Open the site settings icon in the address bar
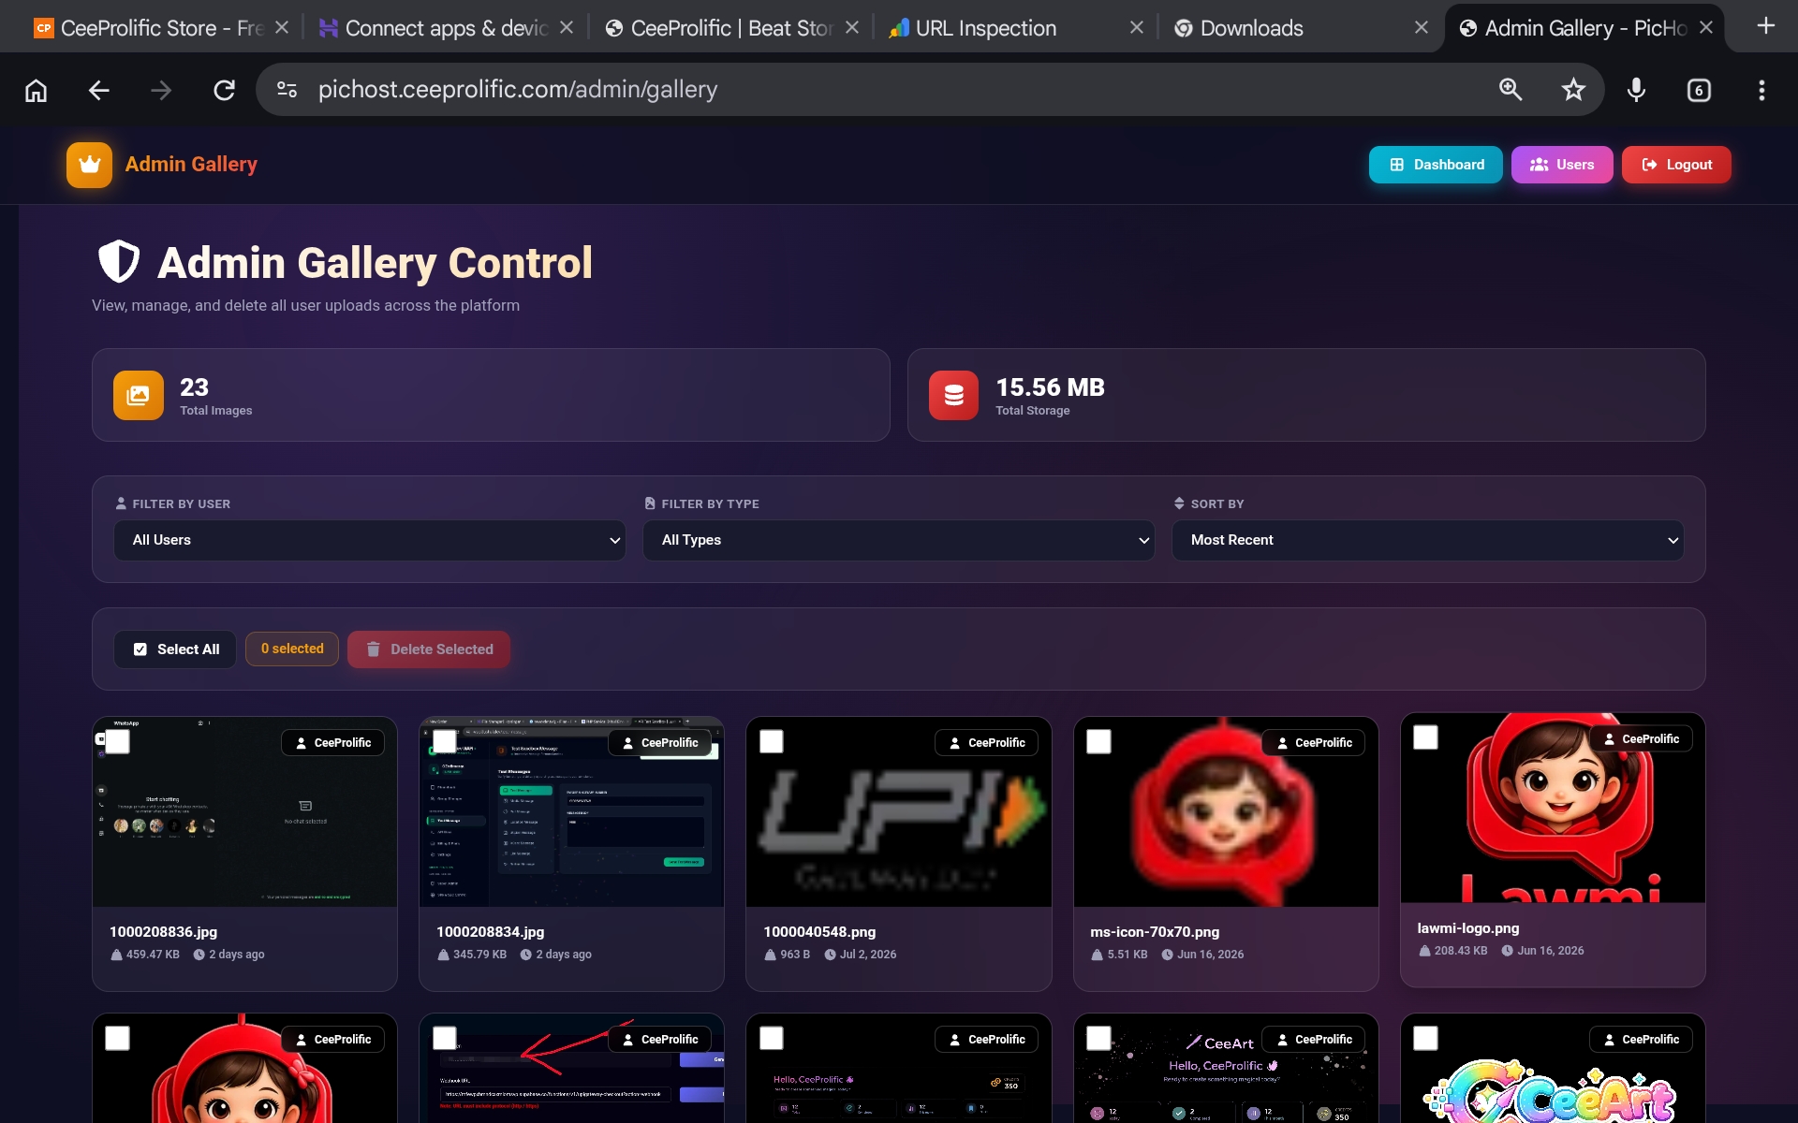1798x1123 pixels. click(x=287, y=90)
